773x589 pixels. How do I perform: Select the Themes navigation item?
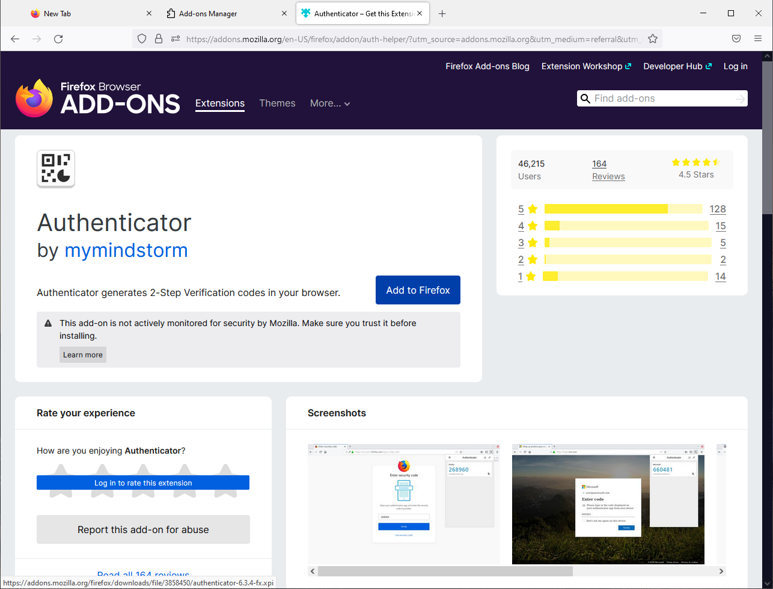(x=277, y=103)
